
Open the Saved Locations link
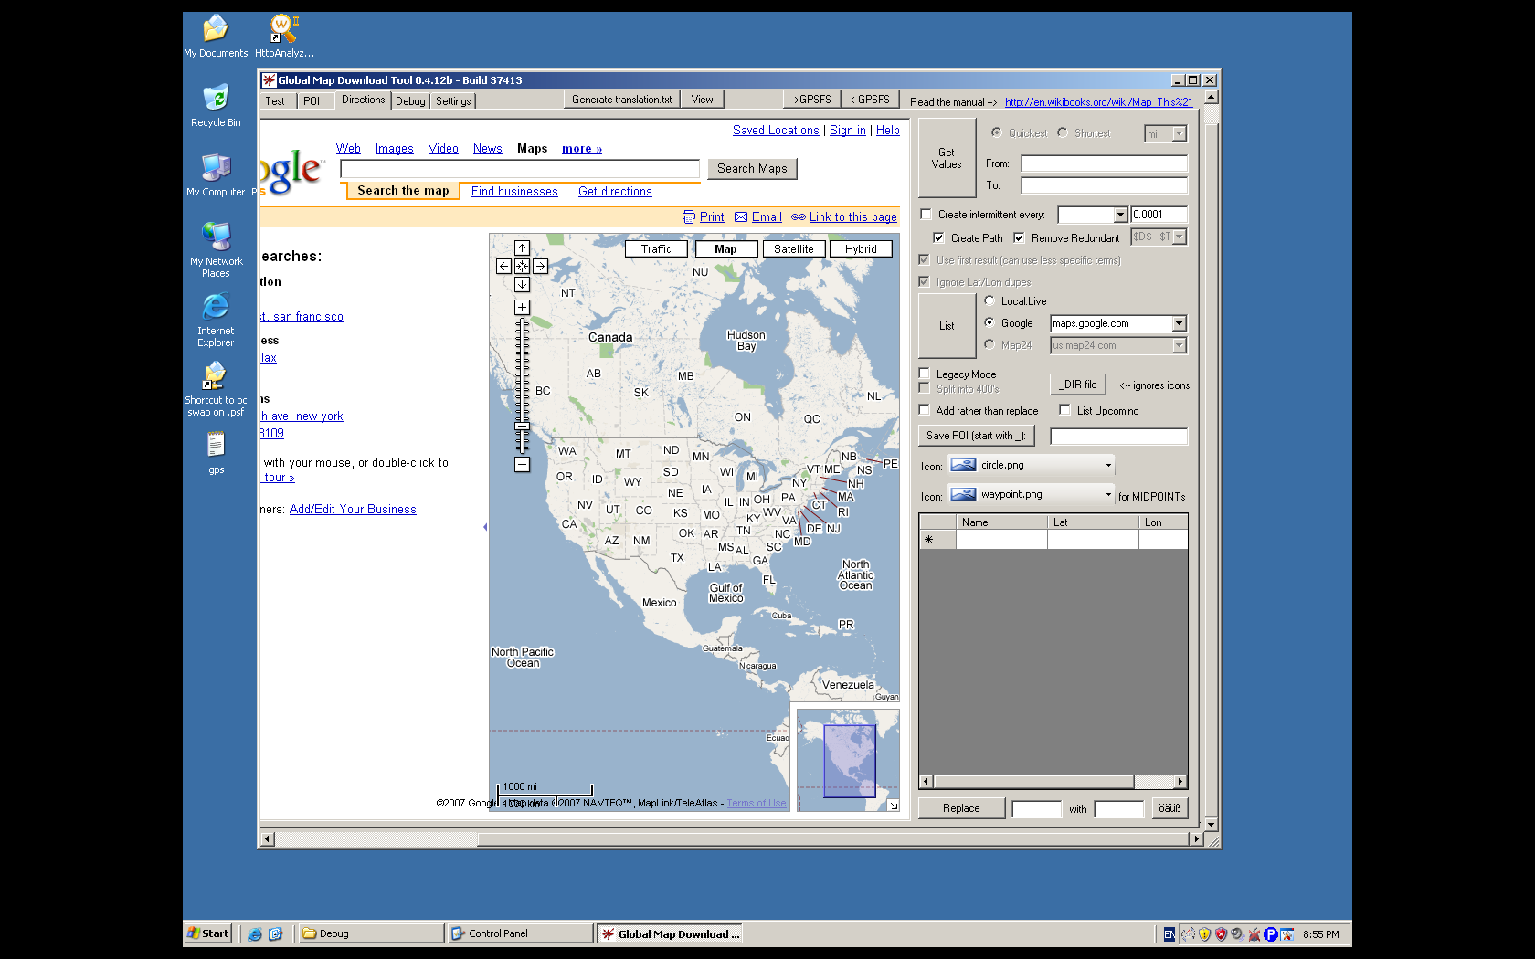[776, 131]
